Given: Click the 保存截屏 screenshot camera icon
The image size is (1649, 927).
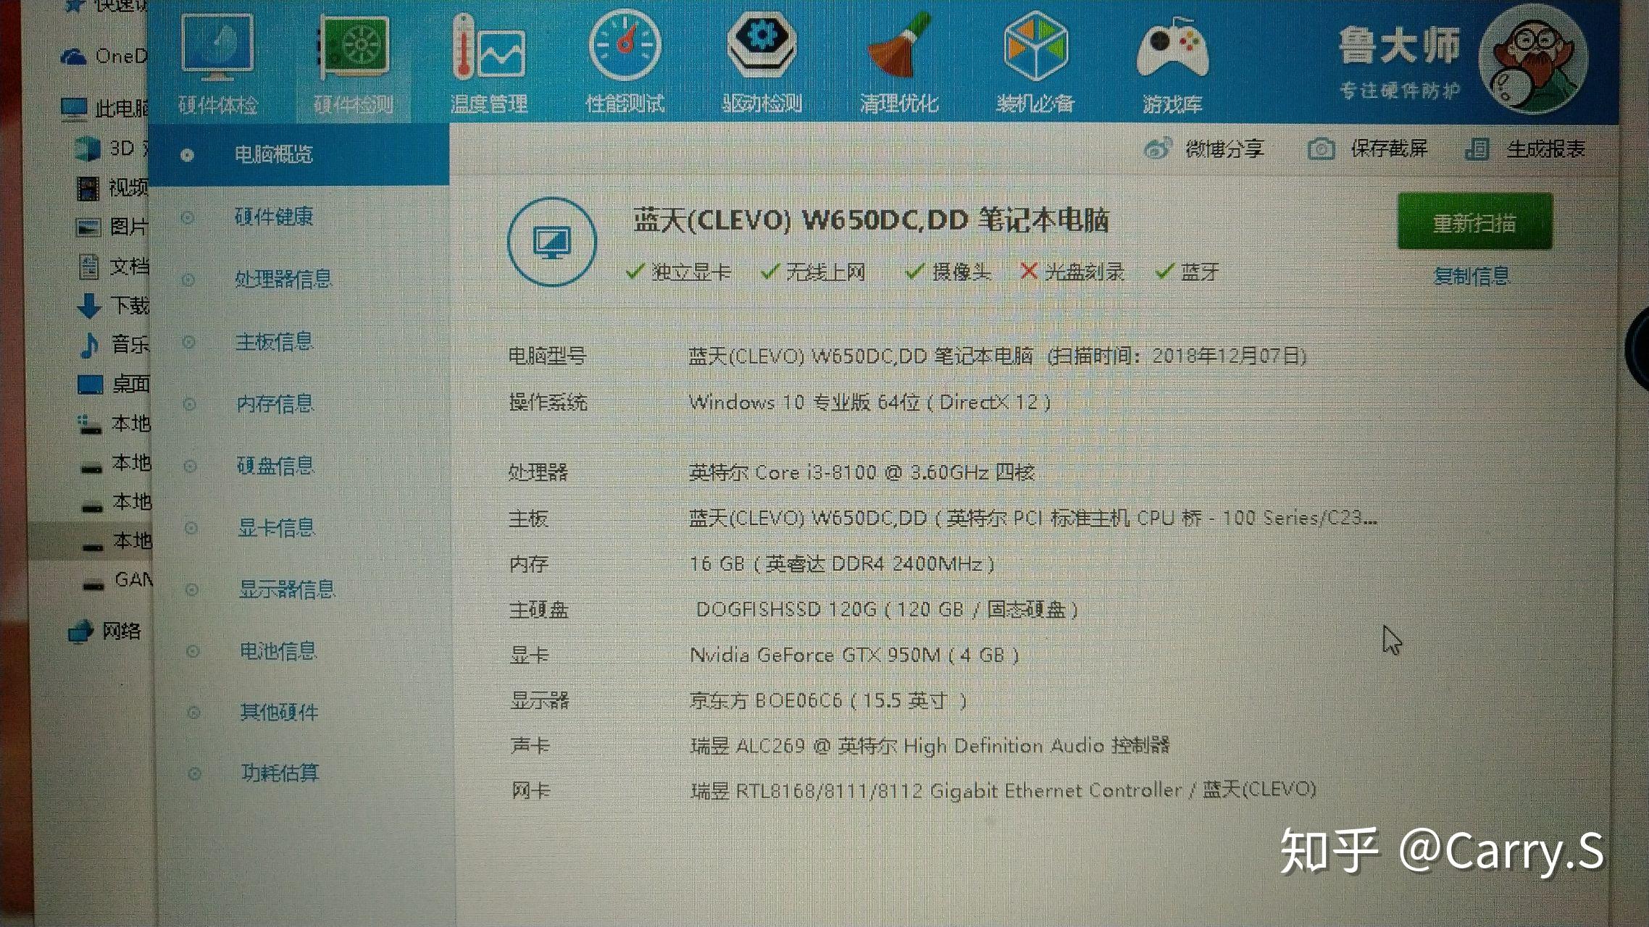Looking at the screenshot, I should tap(1322, 148).
